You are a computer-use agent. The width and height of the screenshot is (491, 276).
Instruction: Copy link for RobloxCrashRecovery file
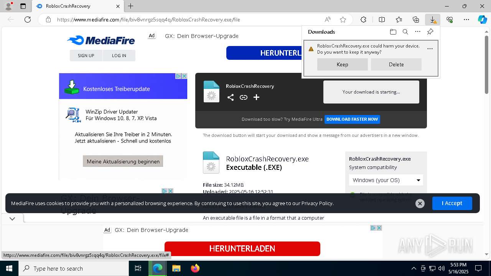tap(244, 97)
